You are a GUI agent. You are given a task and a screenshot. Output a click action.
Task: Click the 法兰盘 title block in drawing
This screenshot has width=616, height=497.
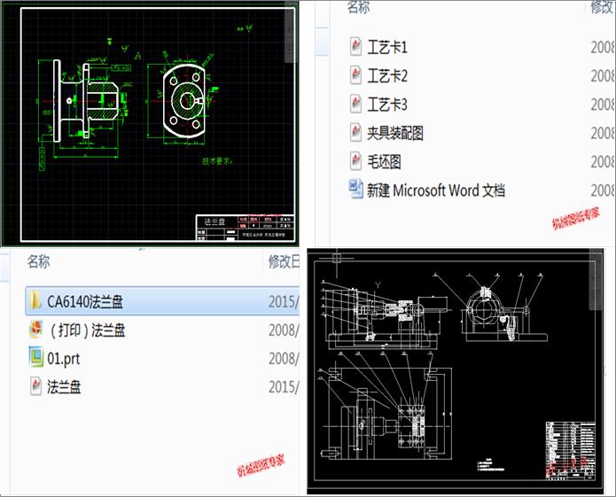click(x=245, y=228)
